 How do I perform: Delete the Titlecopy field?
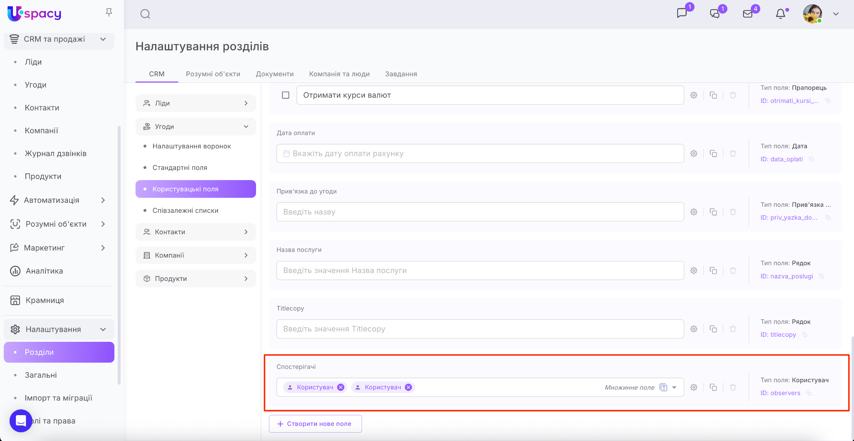click(733, 329)
